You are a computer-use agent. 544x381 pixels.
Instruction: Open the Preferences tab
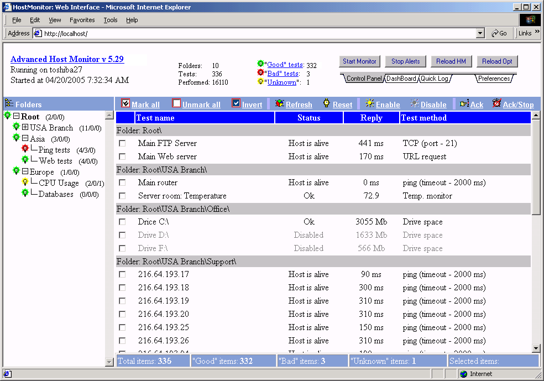(x=494, y=79)
